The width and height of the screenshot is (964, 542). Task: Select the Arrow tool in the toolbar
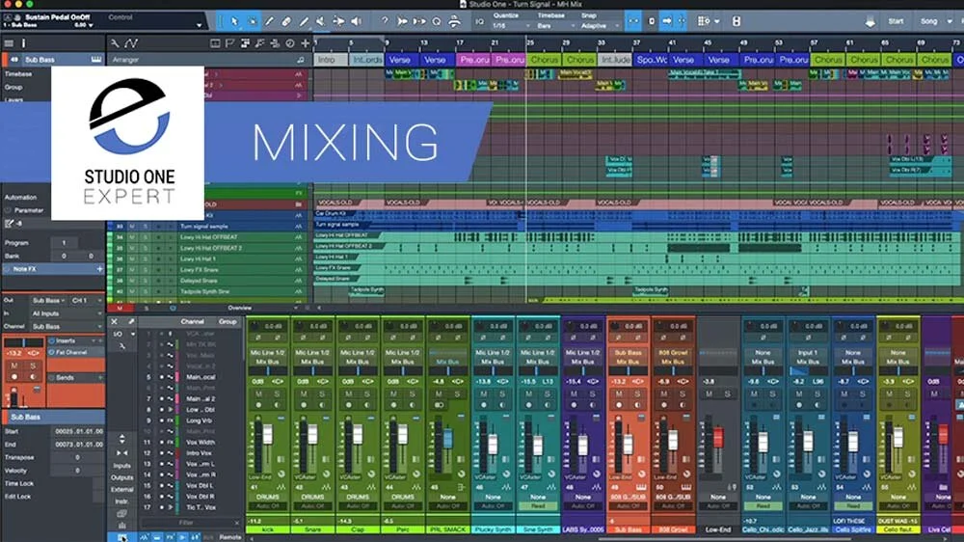click(x=235, y=21)
